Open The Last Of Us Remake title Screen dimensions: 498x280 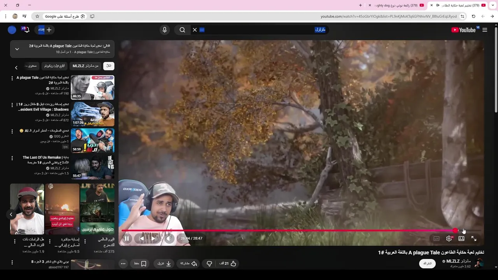coord(46,160)
